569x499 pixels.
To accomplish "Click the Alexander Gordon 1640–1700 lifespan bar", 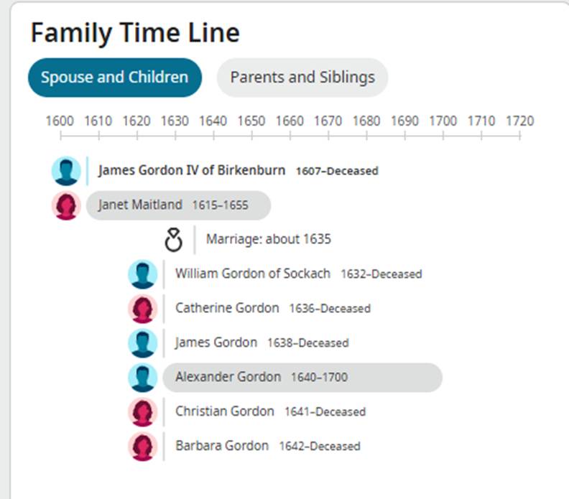I will tap(302, 378).
